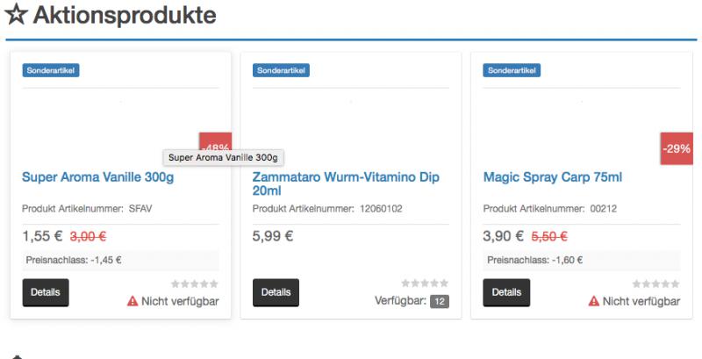The height and width of the screenshot is (359, 702).
Task: Open Details for Super Aroma Vanille 300g
Action: tap(46, 292)
